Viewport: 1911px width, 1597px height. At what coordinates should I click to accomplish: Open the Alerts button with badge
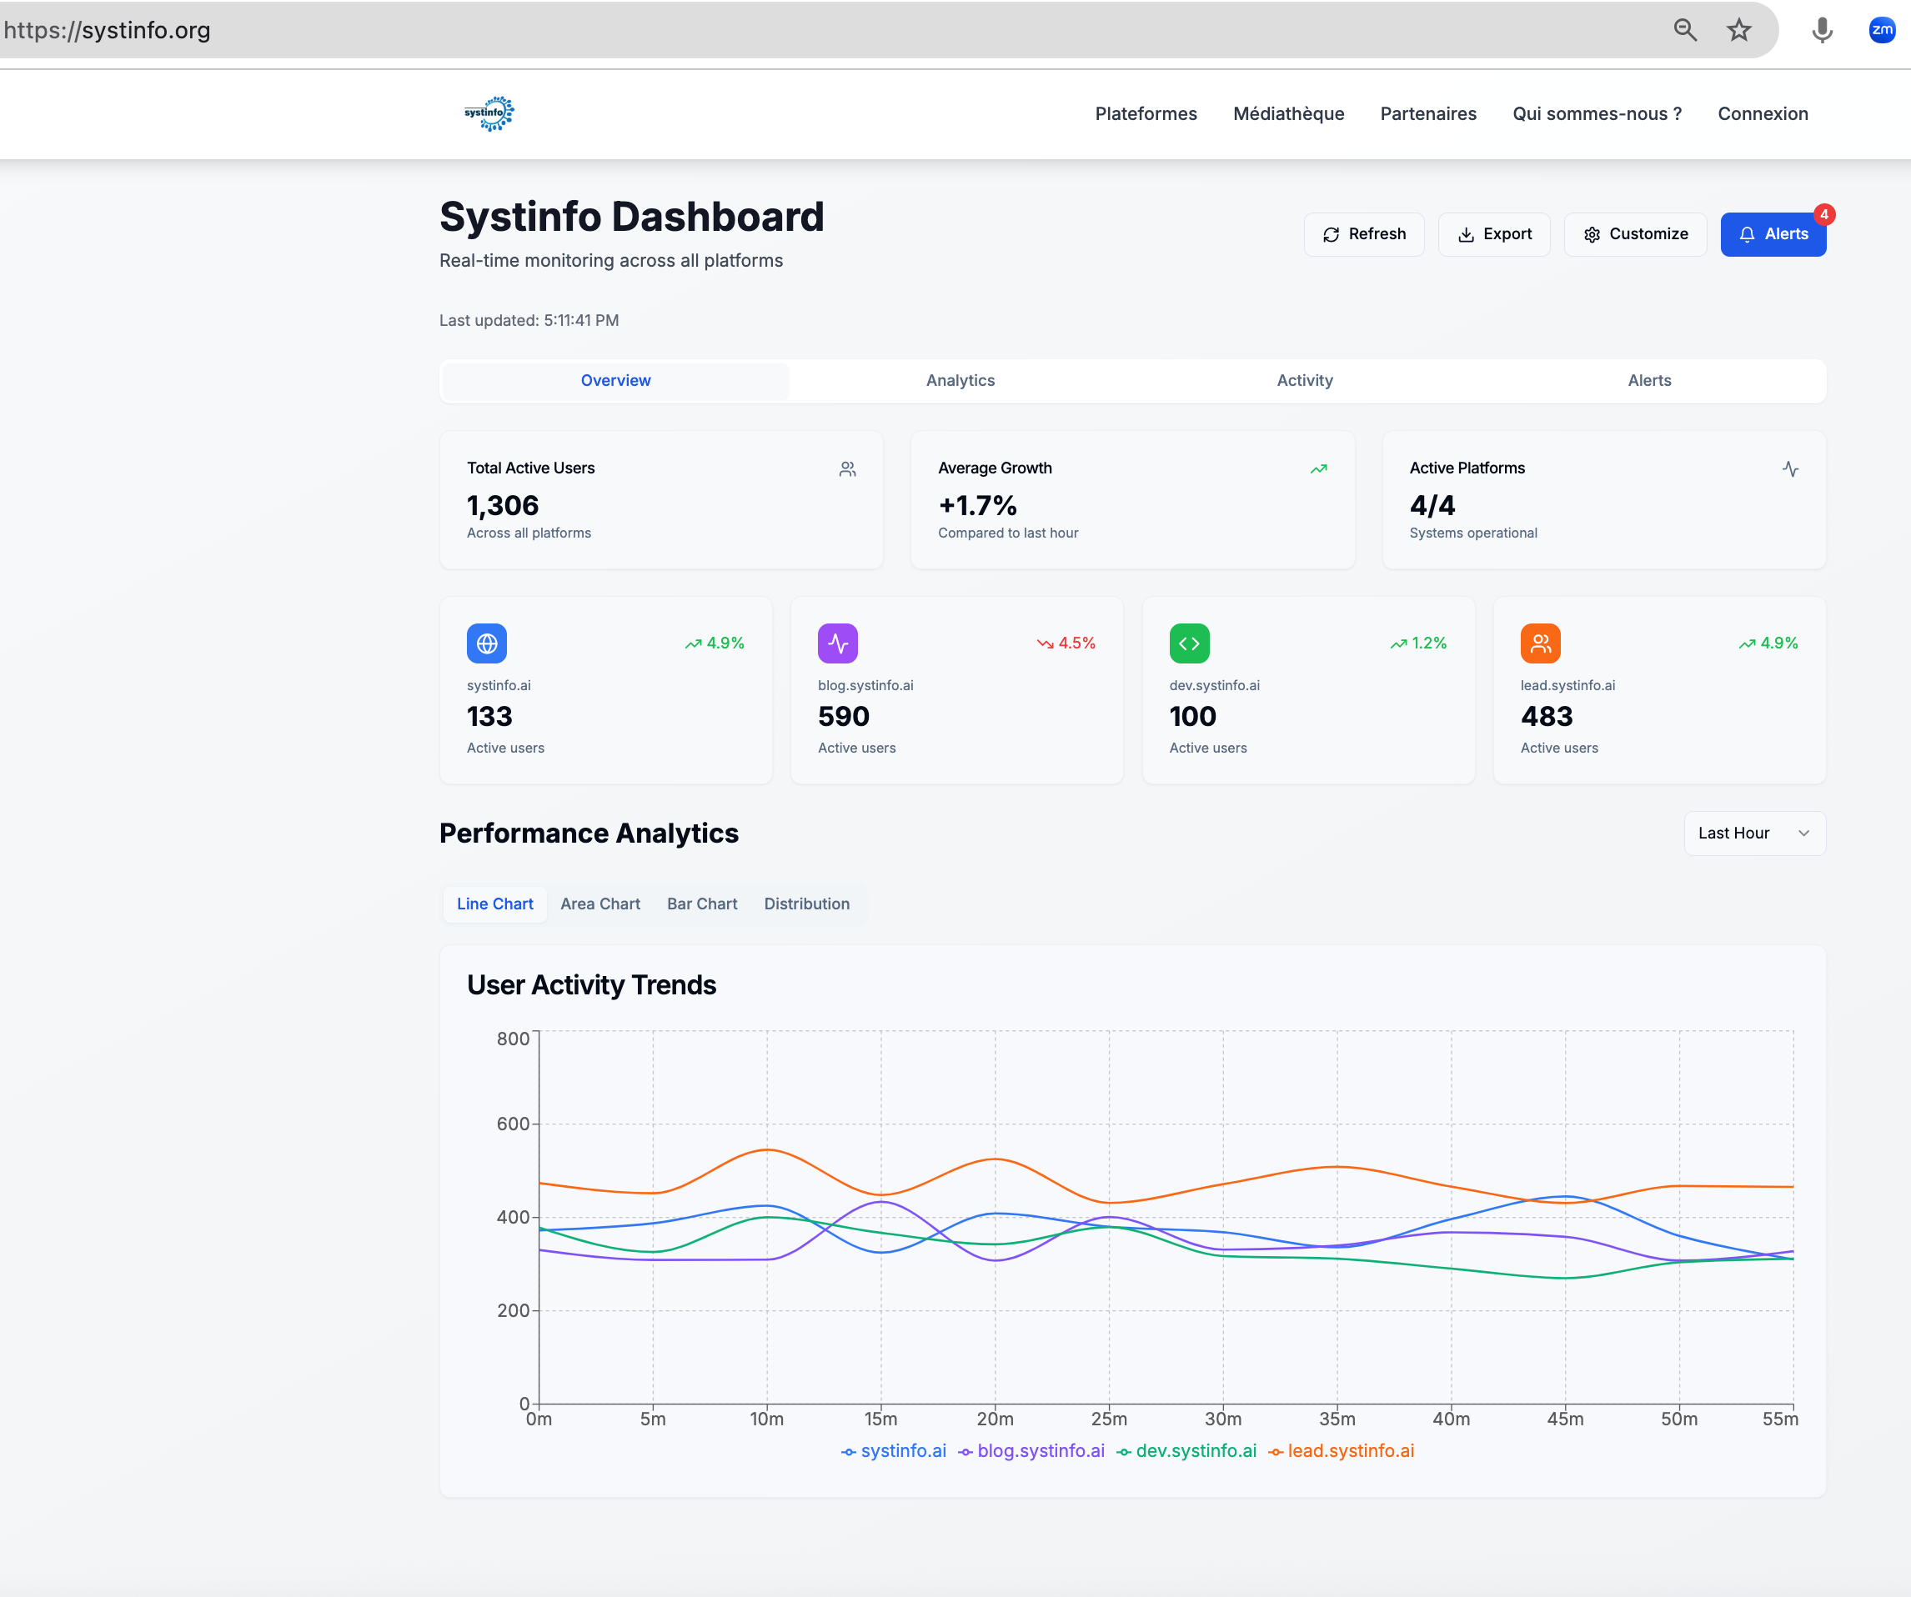(x=1772, y=234)
